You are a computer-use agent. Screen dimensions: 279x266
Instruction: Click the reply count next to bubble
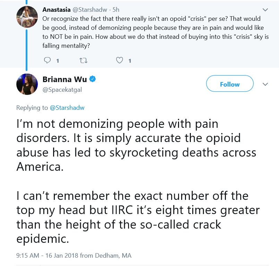click(58, 61)
